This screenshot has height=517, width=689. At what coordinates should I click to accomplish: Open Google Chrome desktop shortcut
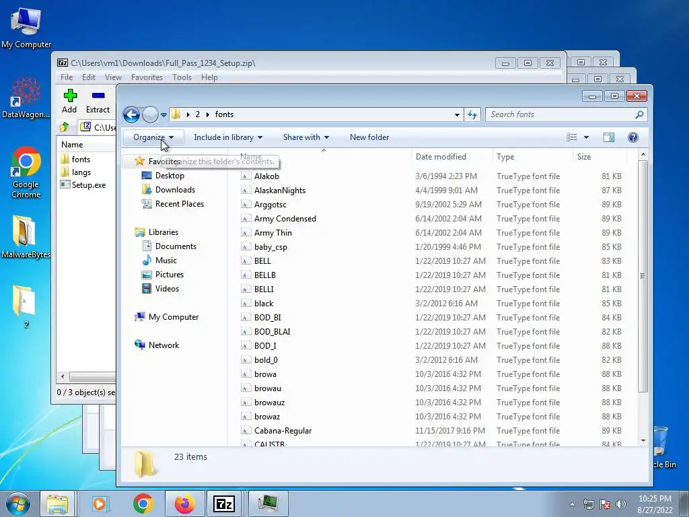(x=26, y=172)
